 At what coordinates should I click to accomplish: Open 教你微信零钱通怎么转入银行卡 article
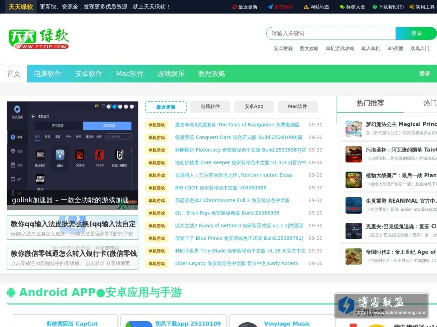click(72, 257)
